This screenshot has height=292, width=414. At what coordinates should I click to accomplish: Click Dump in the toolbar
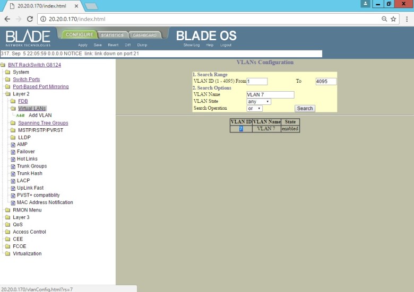(x=142, y=45)
